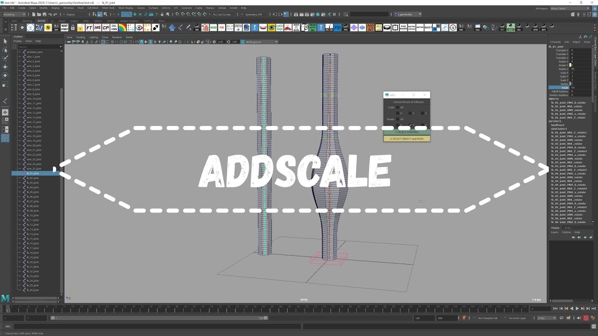Image resolution: width=598 pixels, height=336 pixels.
Task: Click the HIS shelf icon
Action: coord(98,28)
